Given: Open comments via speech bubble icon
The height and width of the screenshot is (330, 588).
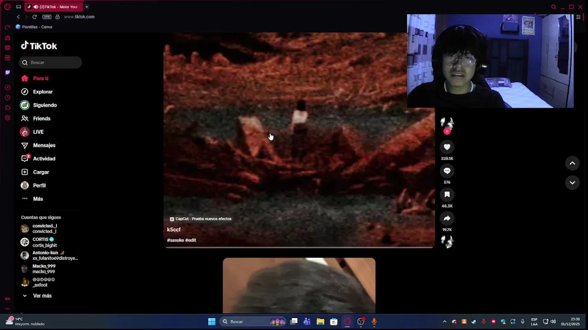Looking at the screenshot, I should tap(447, 171).
